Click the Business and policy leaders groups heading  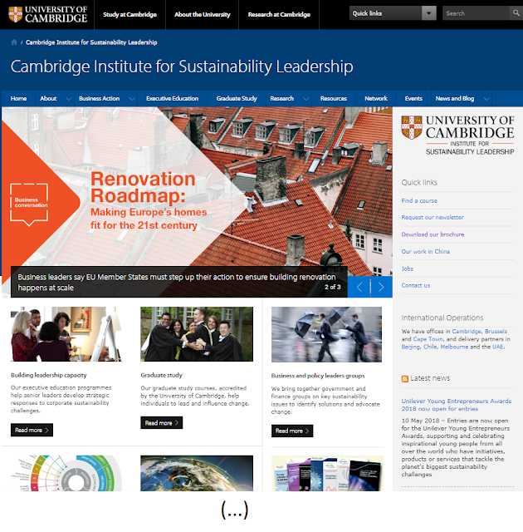click(x=318, y=376)
